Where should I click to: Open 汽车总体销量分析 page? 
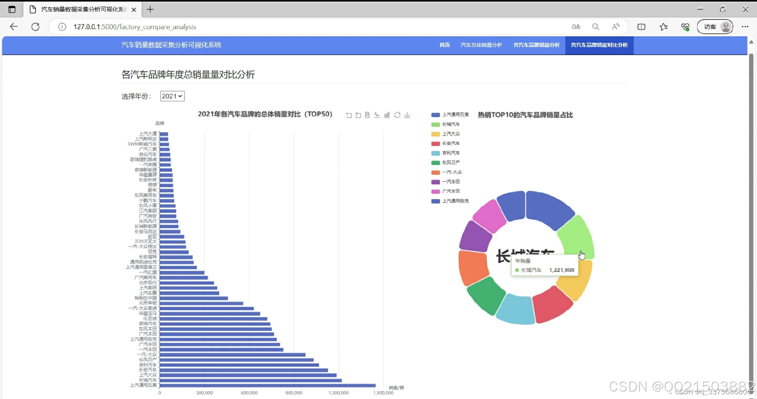[x=481, y=45]
